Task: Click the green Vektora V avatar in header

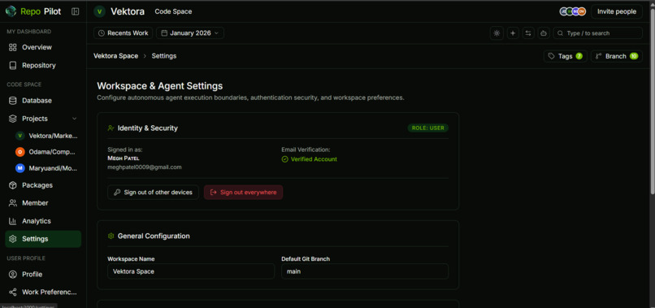Action: point(99,11)
